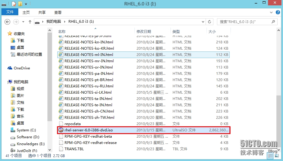Open Explorer help question mark icon
The height and width of the screenshot is (161, 283).
[x=278, y=12]
